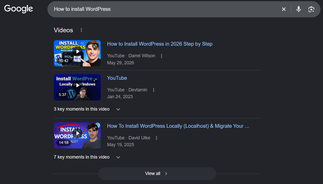Open How to Install WordPress in 2026 link
This screenshot has height=184, width=323.
coord(160,44)
